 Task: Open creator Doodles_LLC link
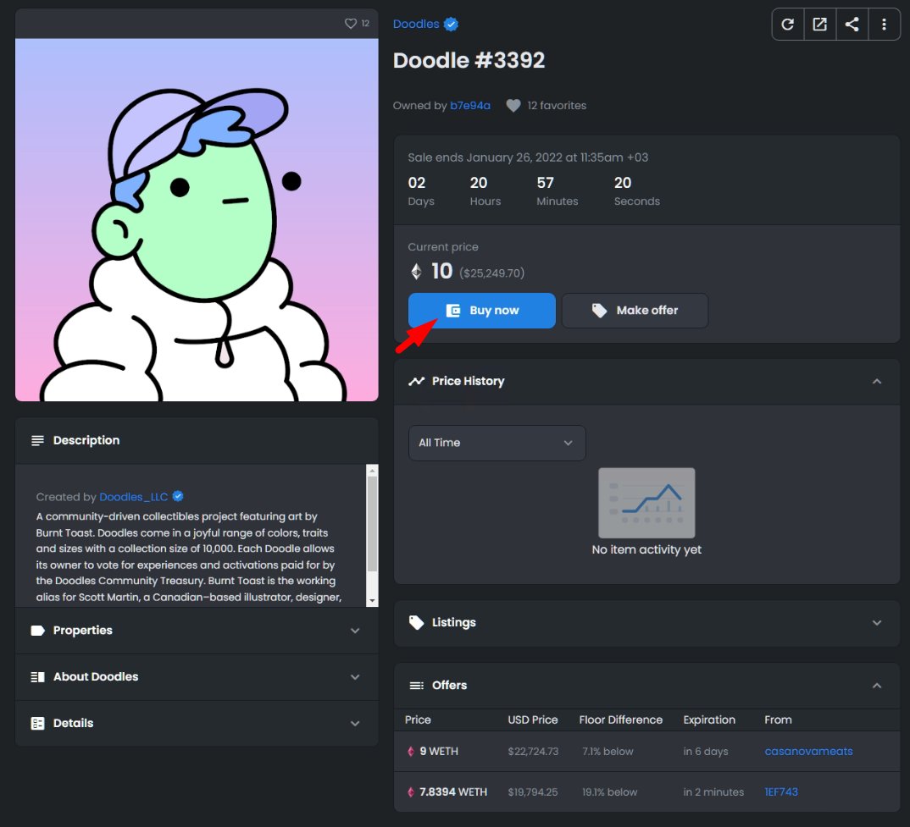coord(134,496)
